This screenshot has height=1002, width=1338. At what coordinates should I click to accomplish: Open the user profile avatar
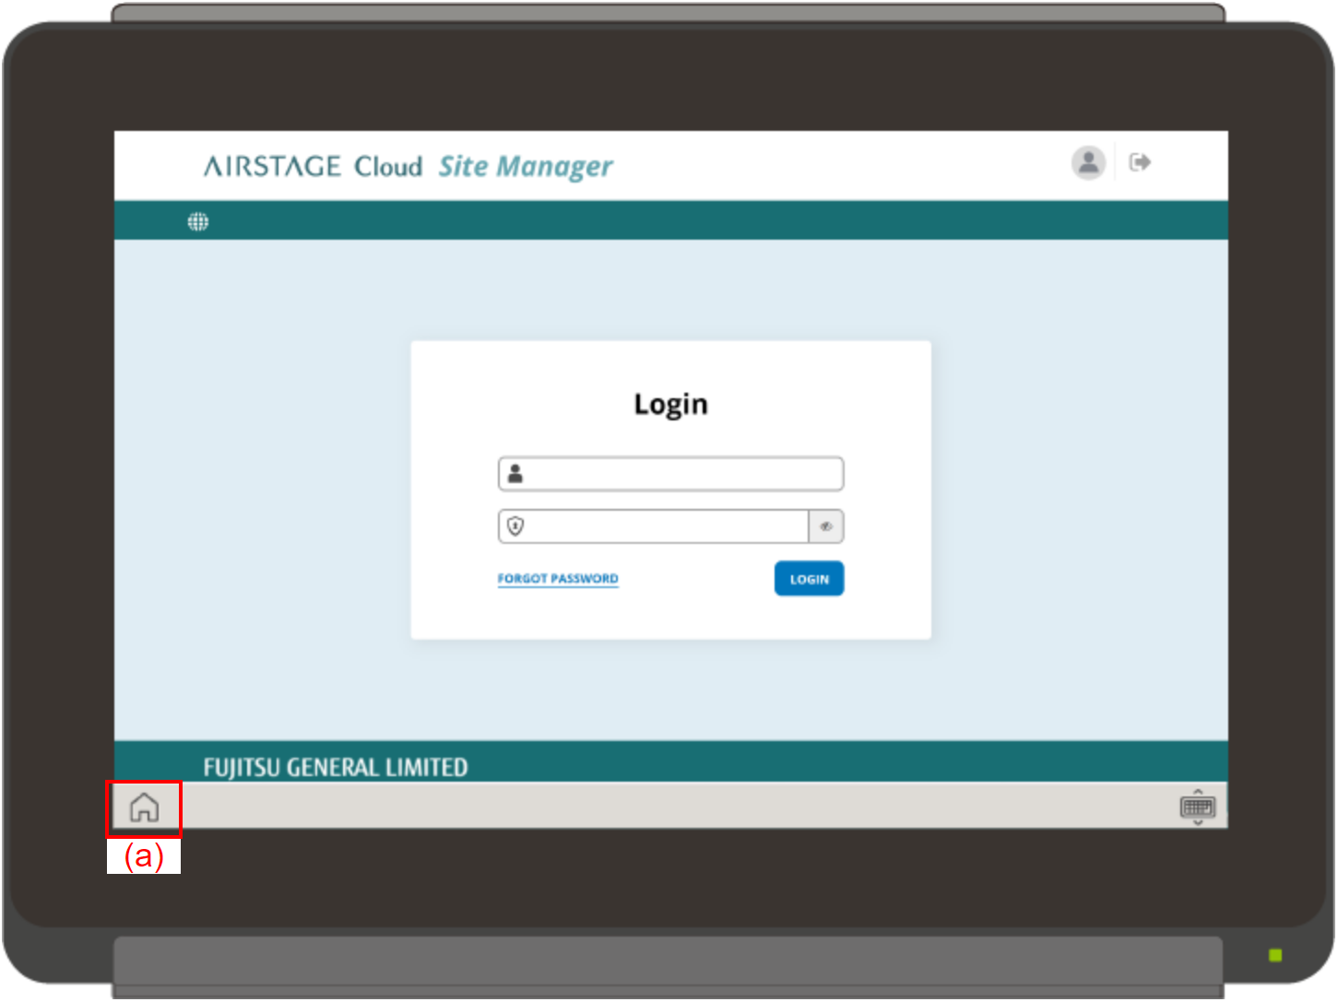pyautogui.click(x=1088, y=163)
